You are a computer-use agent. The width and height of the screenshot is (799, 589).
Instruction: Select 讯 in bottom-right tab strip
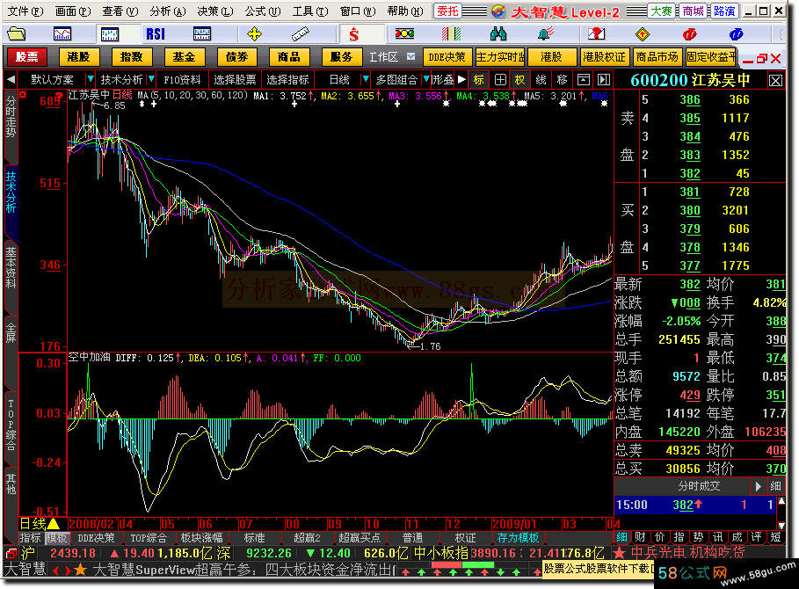[x=717, y=537]
